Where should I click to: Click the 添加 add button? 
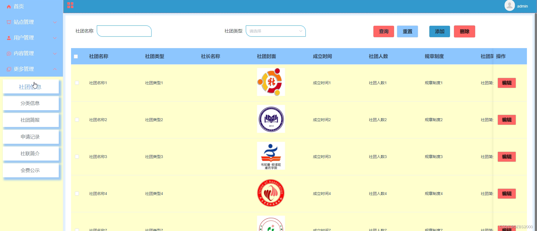tap(439, 31)
